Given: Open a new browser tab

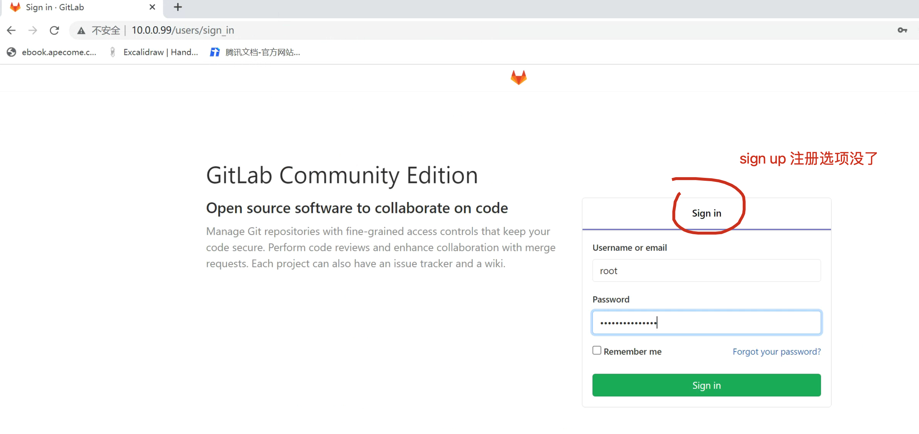Looking at the screenshot, I should 178,7.
